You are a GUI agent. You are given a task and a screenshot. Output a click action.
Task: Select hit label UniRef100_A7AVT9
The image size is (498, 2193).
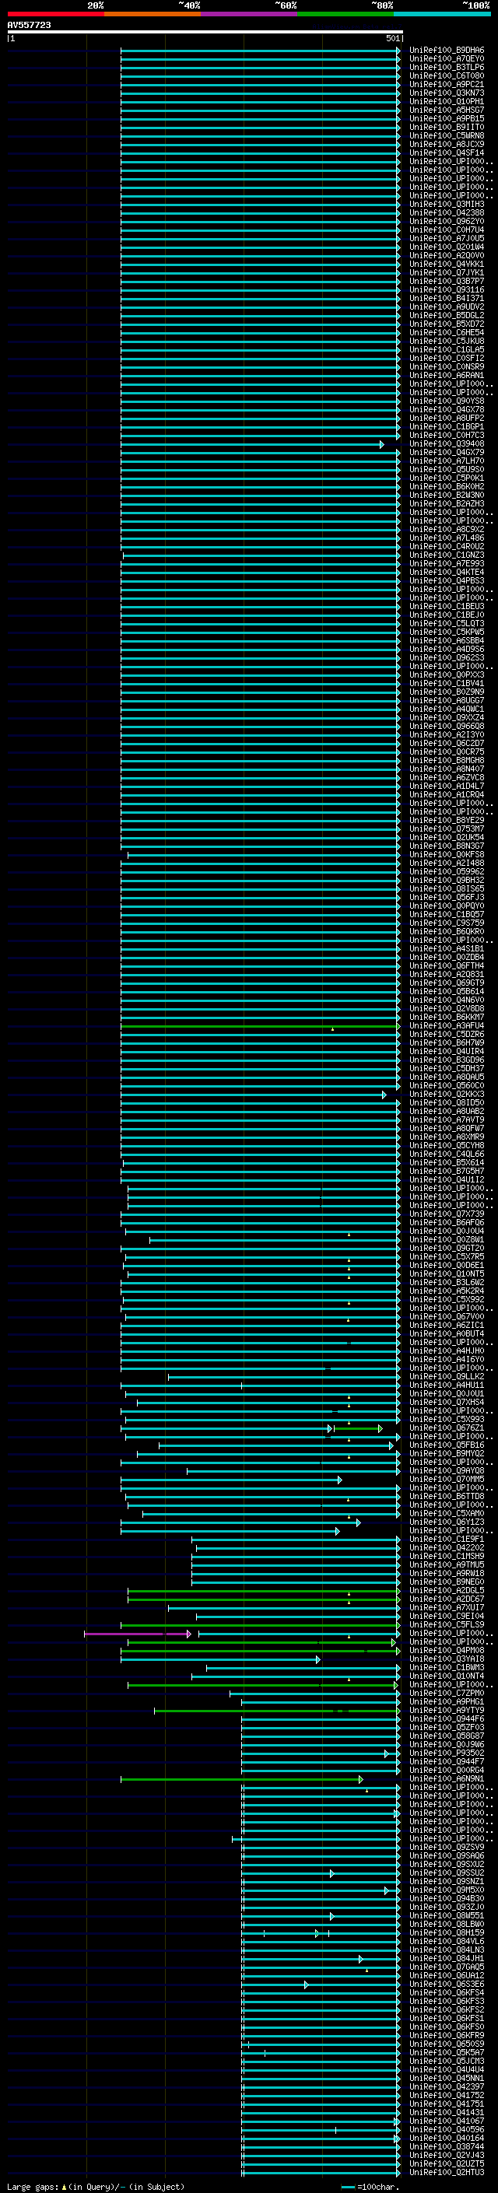point(447,1119)
